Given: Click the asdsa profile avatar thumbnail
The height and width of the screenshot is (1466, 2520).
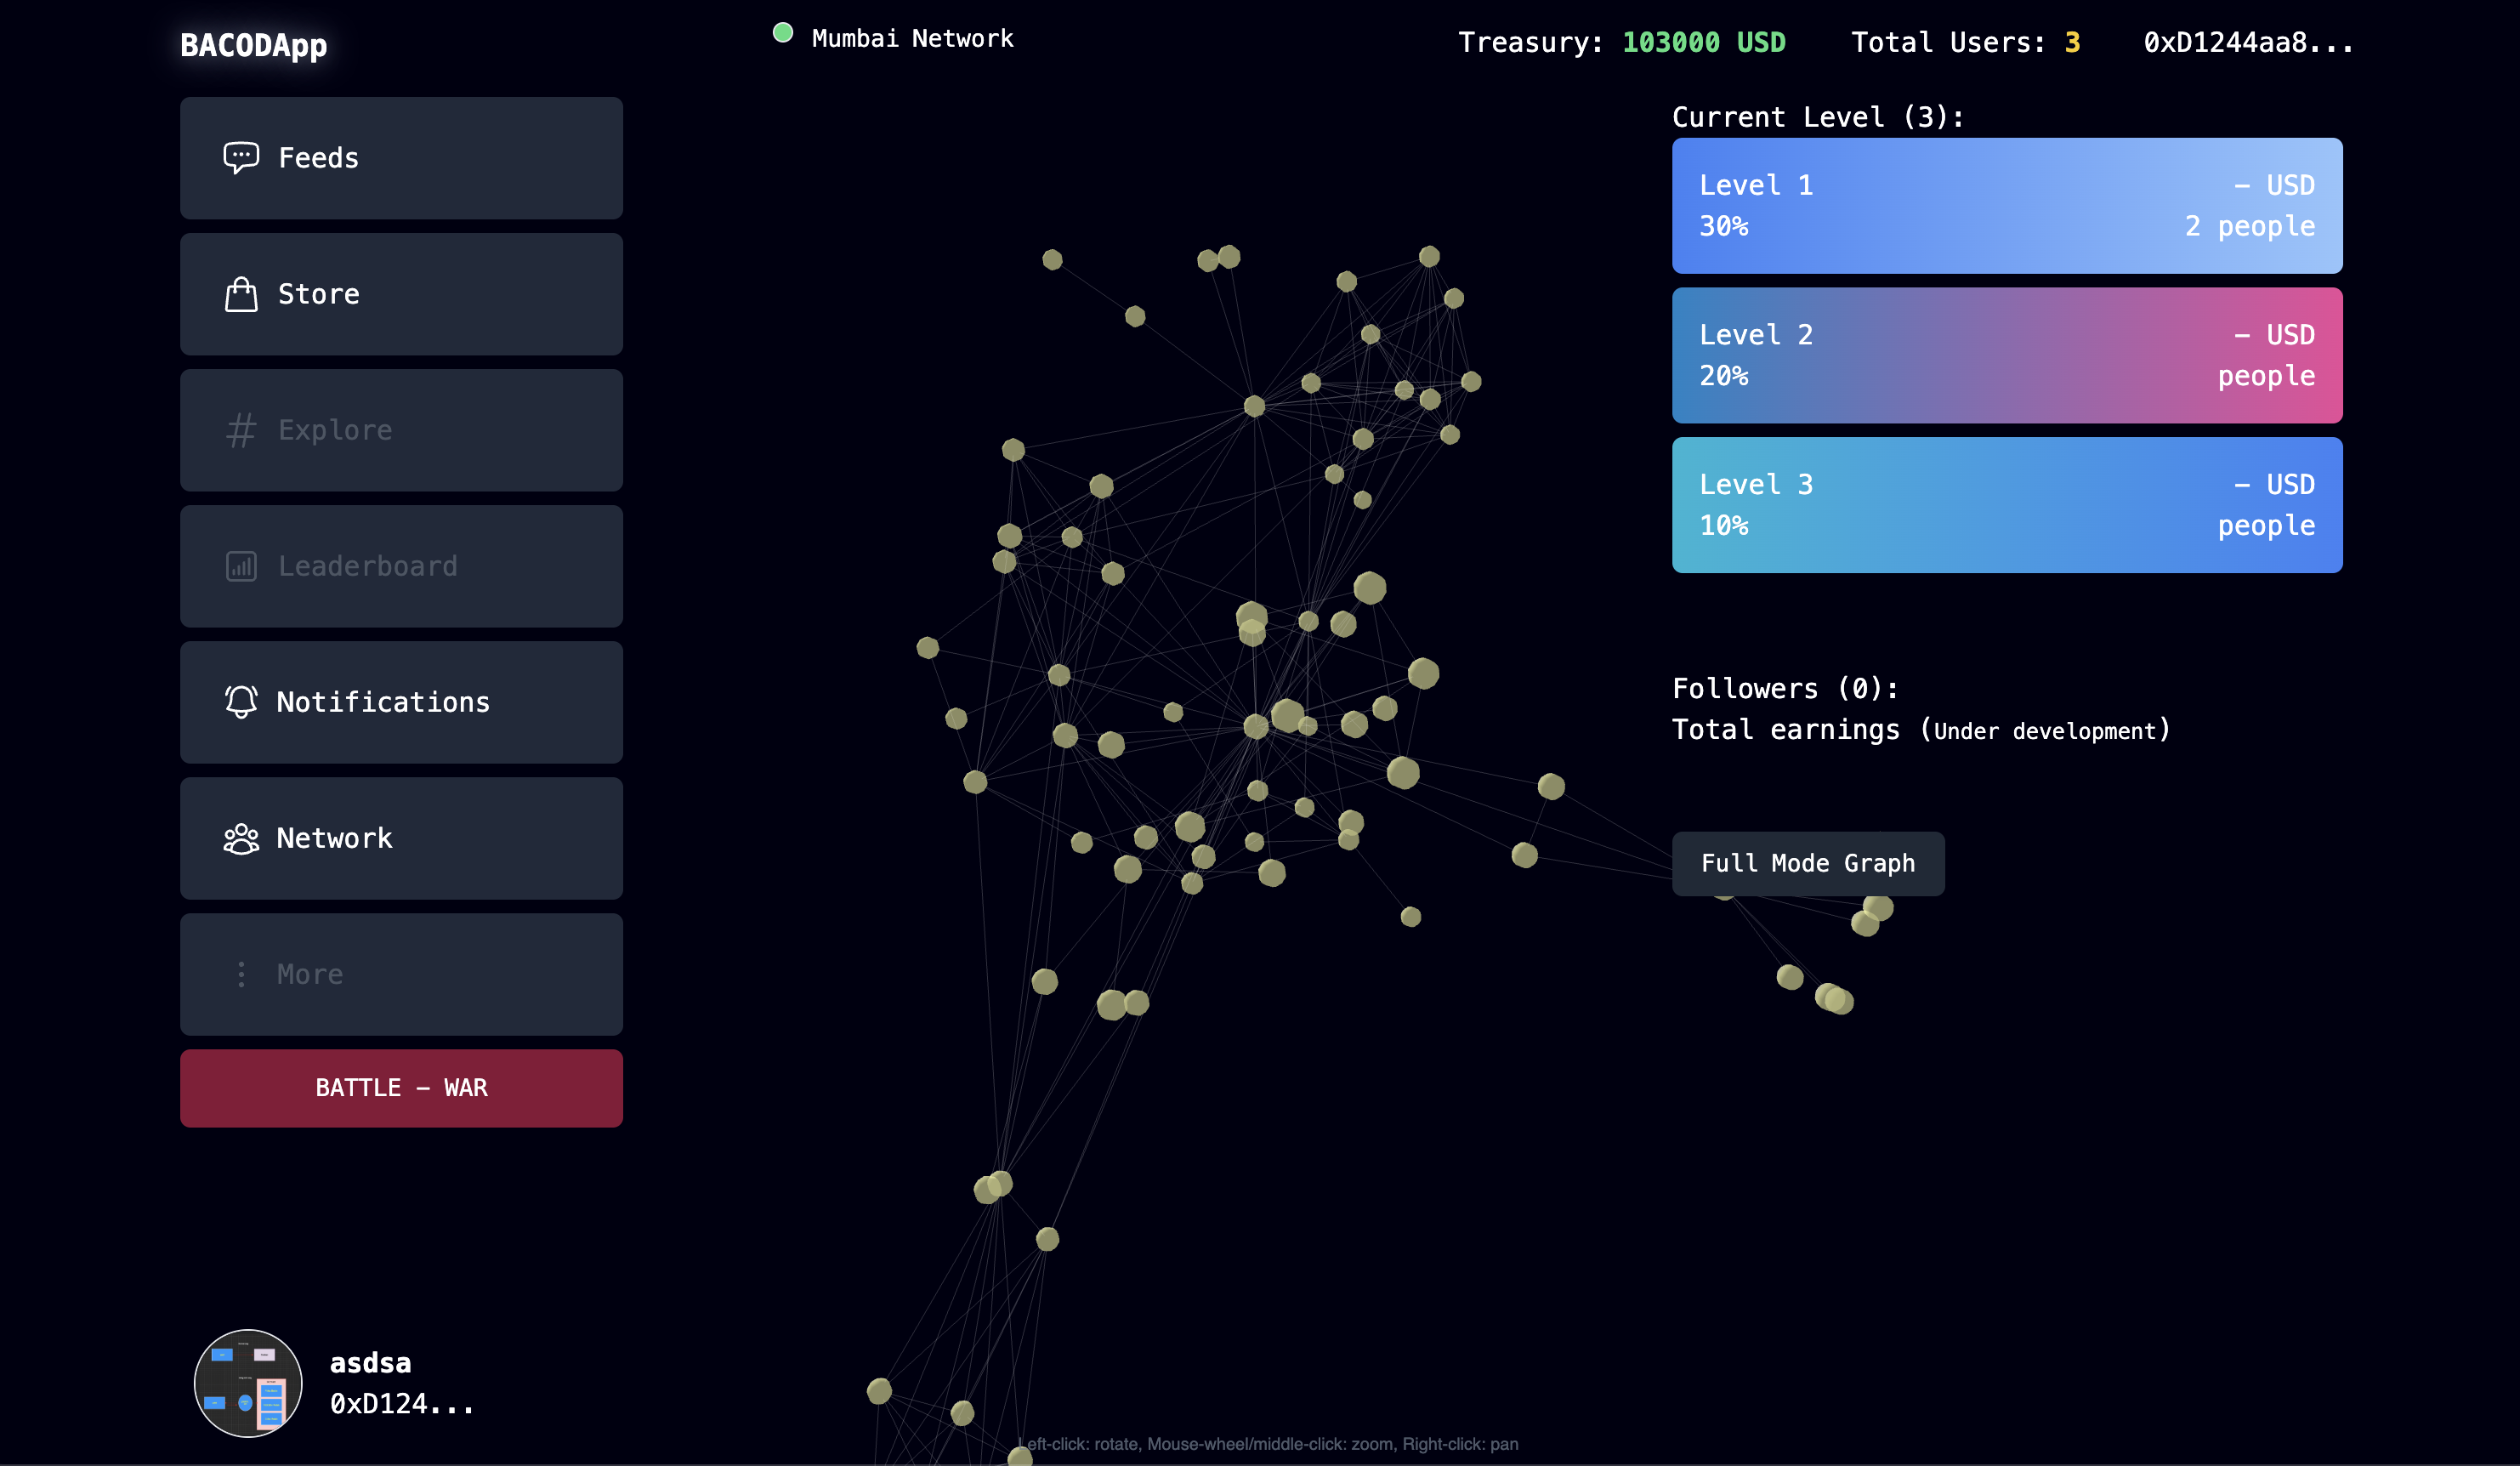Looking at the screenshot, I should pos(248,1382).
